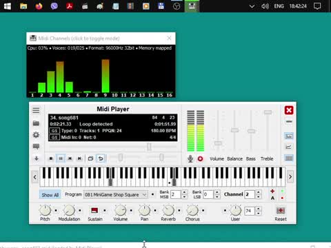331x248 pixels.
Task: Click the Volume knob in bottom row
Action: click(120, 210)
